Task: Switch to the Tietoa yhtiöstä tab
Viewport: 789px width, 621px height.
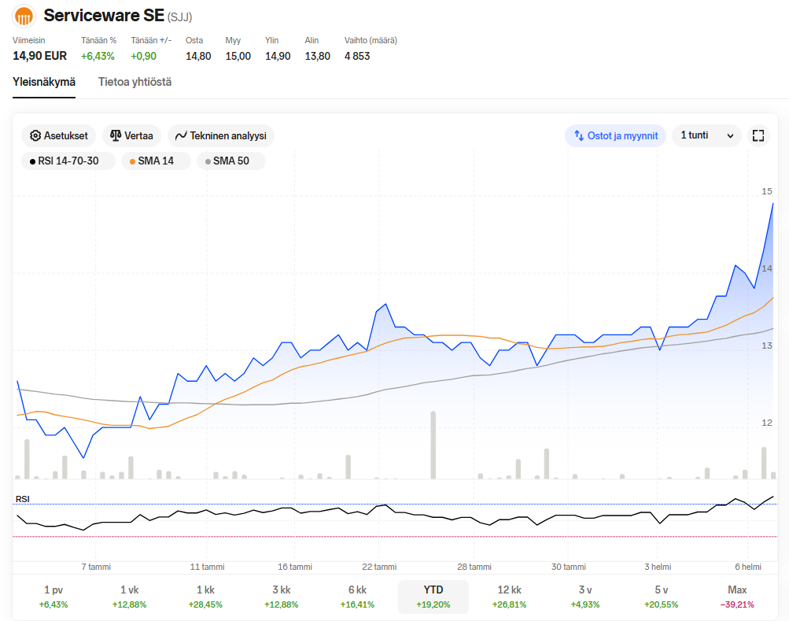Action: [135, 82]
